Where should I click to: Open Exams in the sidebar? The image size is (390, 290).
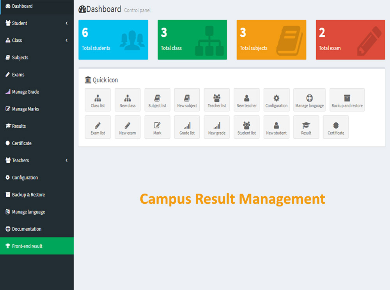pyautogui.click(x=37, y=75)
